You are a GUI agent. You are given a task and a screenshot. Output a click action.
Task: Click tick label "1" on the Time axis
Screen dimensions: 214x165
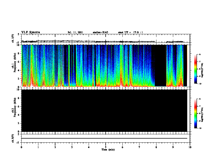[x=38, y=147]
